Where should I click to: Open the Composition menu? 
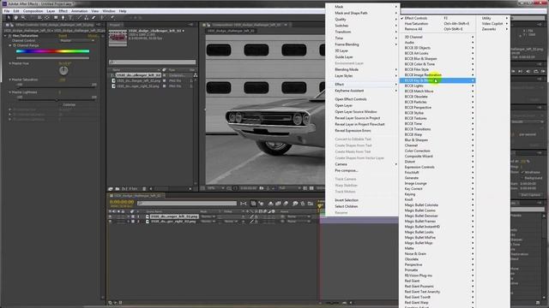[33, 11]
